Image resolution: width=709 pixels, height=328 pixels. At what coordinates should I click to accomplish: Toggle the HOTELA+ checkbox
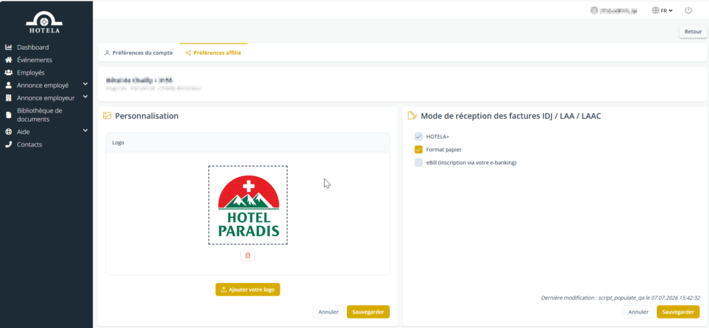pos(418,137)
